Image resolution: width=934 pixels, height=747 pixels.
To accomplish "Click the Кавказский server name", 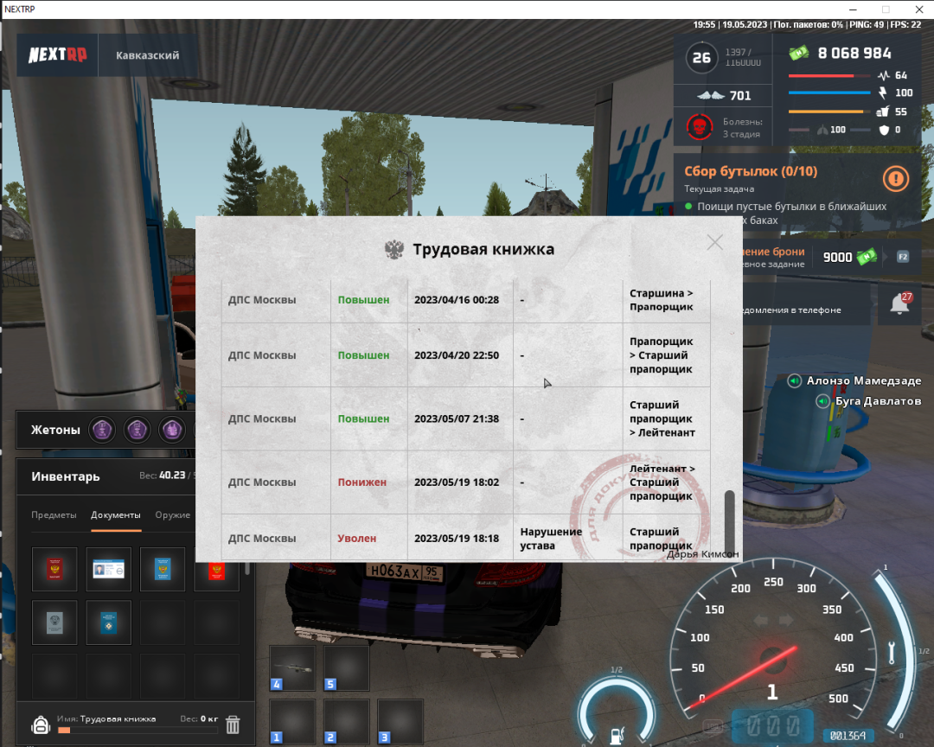I will tap(148, 55).
